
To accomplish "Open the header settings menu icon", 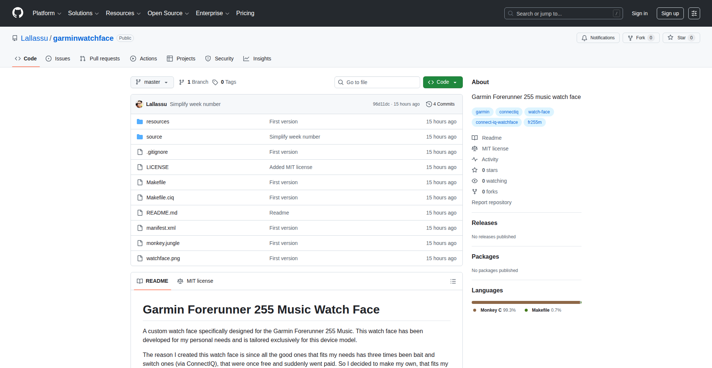I will [x=694, y=13].
